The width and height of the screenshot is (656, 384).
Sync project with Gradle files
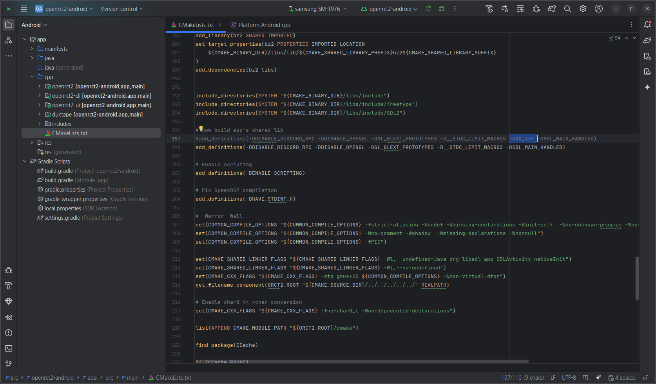pyautogui.click(x=552, y=9)
